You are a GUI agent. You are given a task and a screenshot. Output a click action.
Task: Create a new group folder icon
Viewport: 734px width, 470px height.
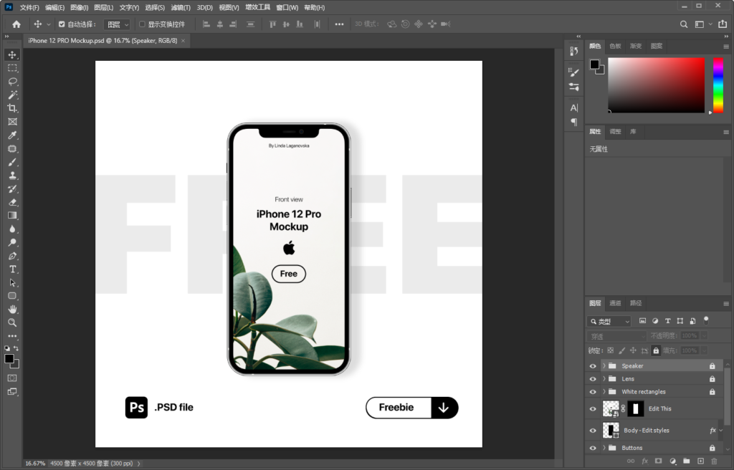686,461
